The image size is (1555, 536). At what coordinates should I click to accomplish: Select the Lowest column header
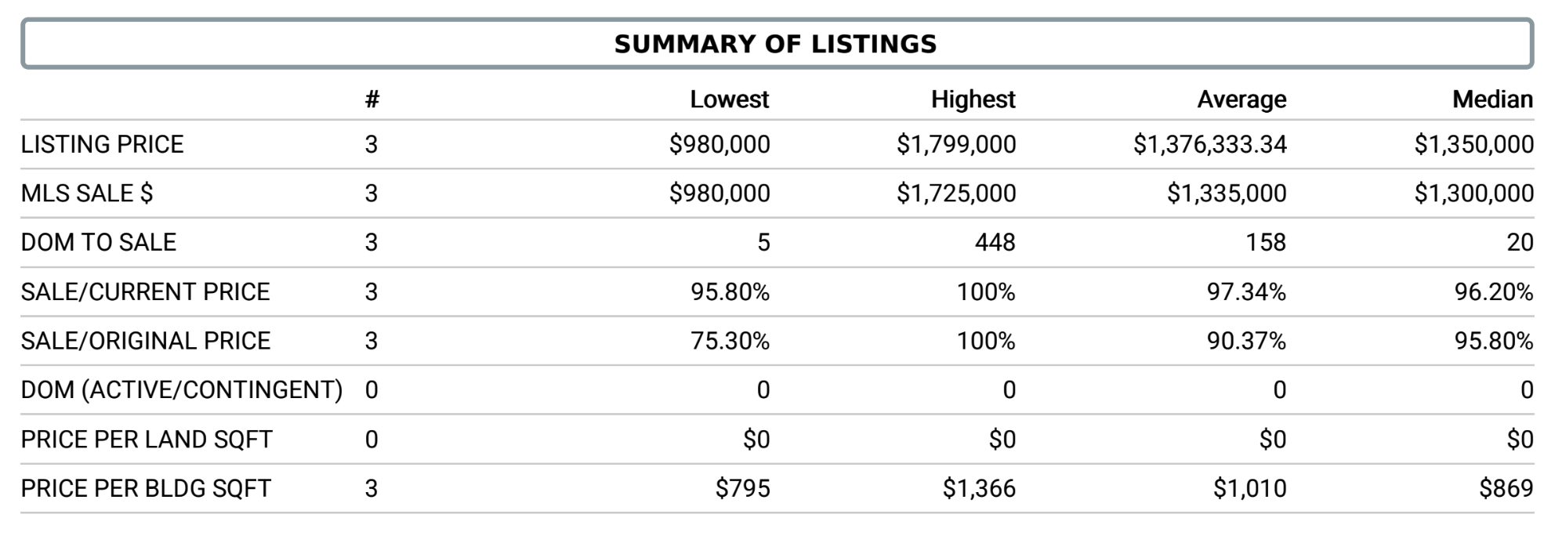[x=729, y=100]
